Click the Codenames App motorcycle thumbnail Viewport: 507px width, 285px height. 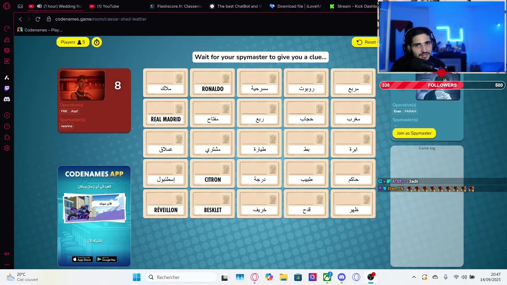pos(94,208)
